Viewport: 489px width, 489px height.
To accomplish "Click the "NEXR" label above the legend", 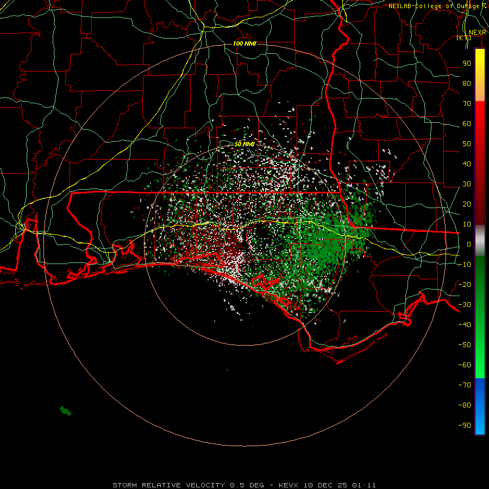I will tap(477, 33).
